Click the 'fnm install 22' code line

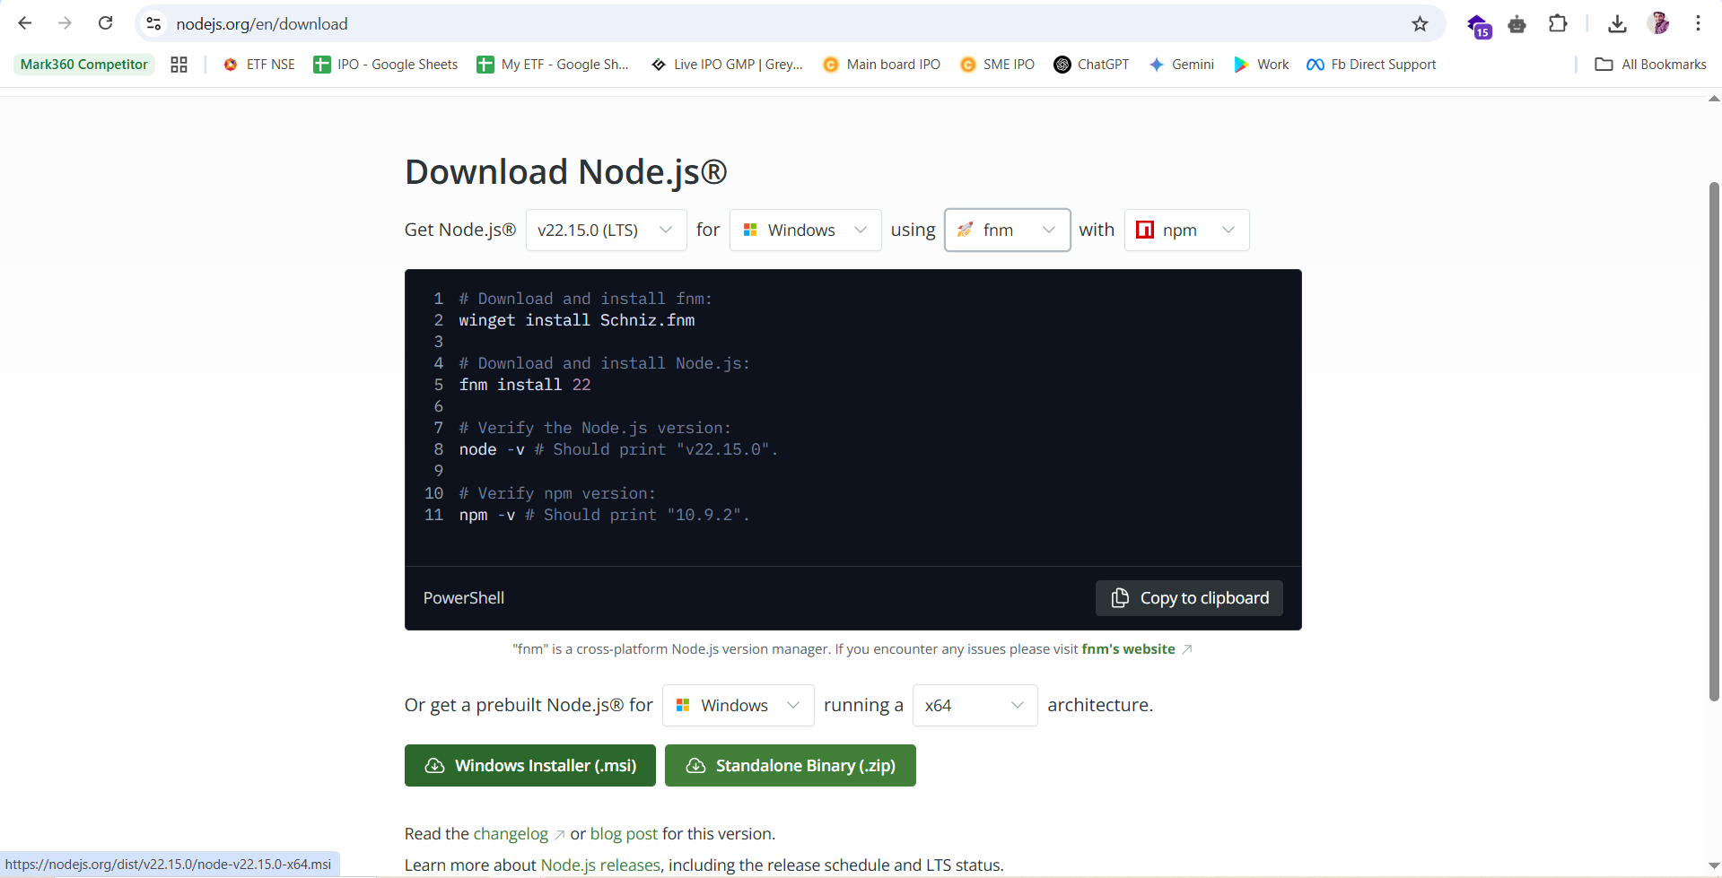point(525,385)
